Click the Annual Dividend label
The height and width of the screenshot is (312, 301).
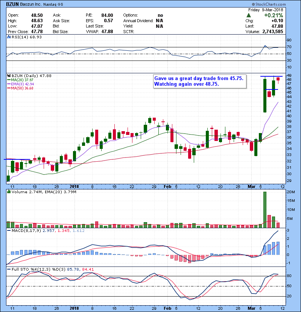tap(138, 21)
